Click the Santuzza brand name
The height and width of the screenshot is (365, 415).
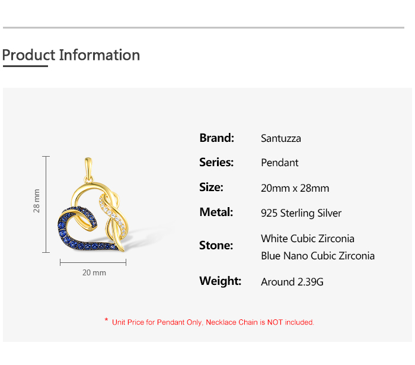point(281,138)
